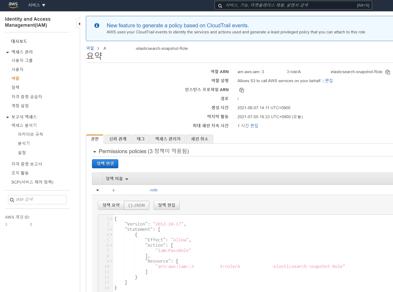Open 액세스 분석기
393x292 pixels.
pyautogui.click(x=24, y=125)
